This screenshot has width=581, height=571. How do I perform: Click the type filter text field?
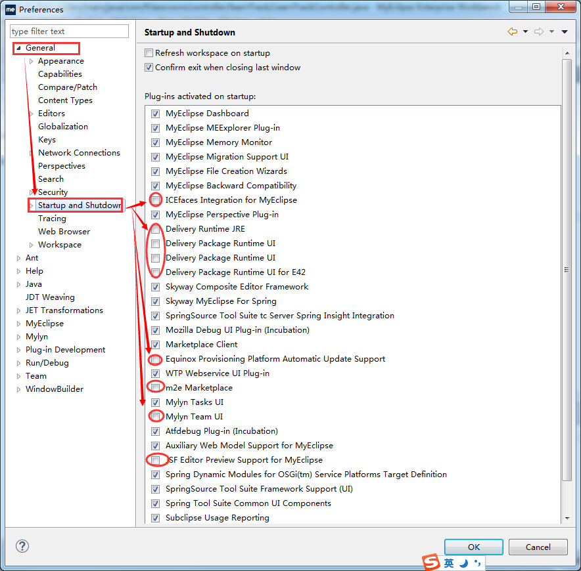tap(69, 32)
